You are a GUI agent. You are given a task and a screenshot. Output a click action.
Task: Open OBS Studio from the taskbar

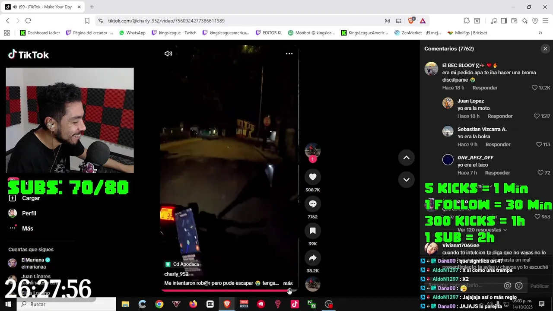click(328, 304)
